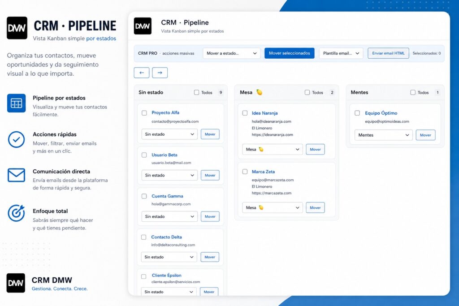The height and width of the screenshot is (306, 459).
Task: Tick the Equipo Óptimo card checkbox
Action: 357,113
